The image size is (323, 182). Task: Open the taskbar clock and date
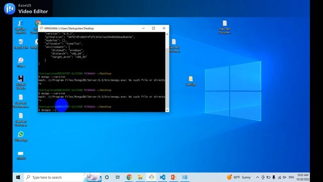[x=302, y=177]
